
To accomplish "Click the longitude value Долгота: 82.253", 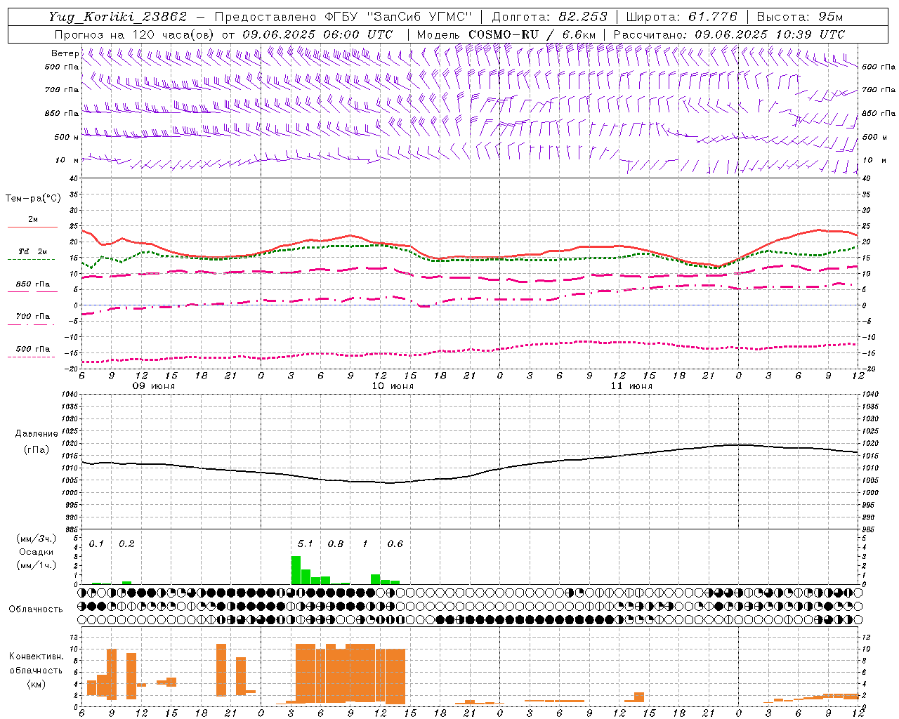I will [x=550, y=17].
